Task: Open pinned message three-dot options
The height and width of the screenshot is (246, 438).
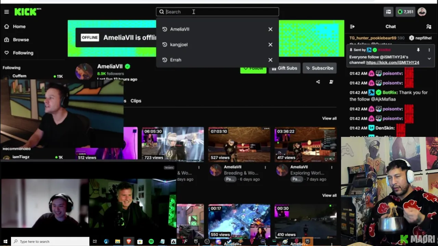Action: 429,50
